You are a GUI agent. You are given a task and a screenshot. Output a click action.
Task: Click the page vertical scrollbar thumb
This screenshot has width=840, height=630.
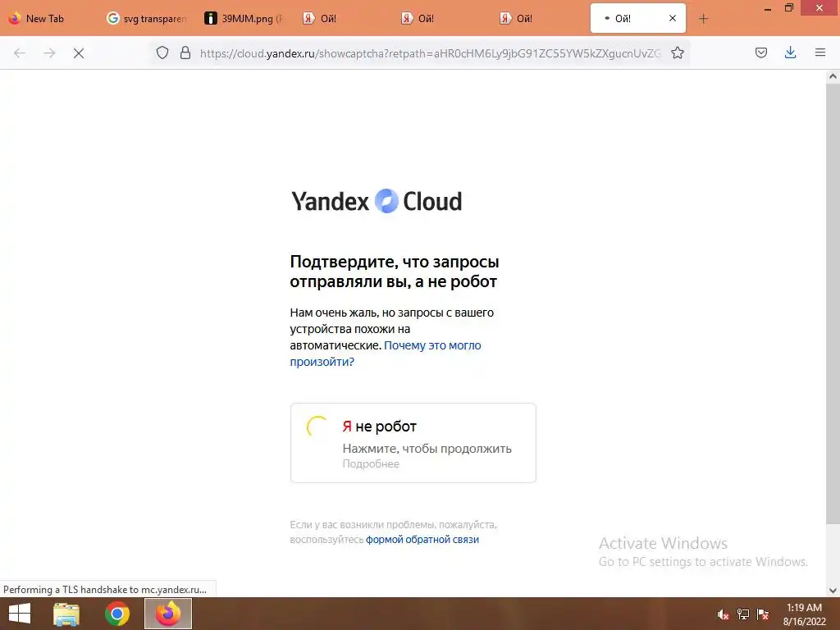point(833,303)
